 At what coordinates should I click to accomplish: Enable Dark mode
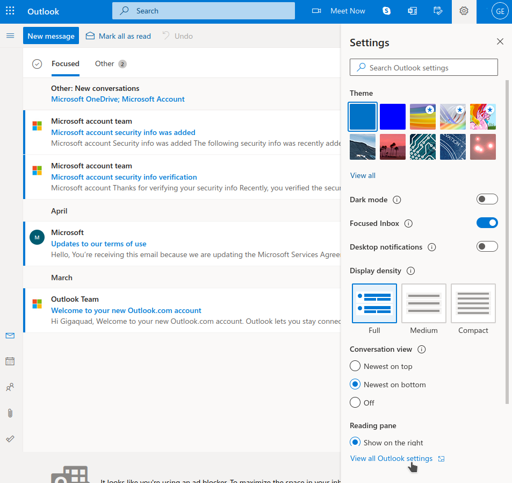coord(487,199)
